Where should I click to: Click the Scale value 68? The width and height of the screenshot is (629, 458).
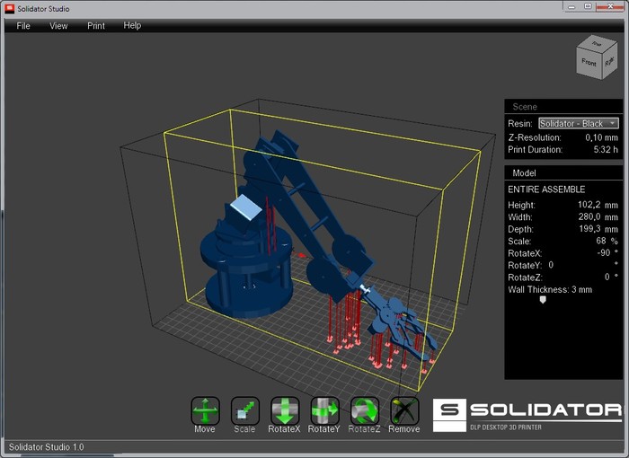point(601,241)
